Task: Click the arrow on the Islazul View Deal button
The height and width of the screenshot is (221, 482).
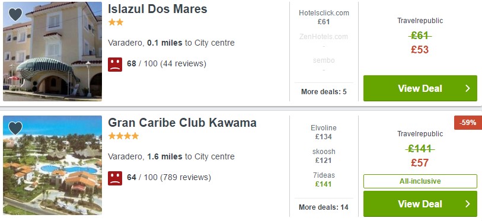Action: tap(468, 88)
